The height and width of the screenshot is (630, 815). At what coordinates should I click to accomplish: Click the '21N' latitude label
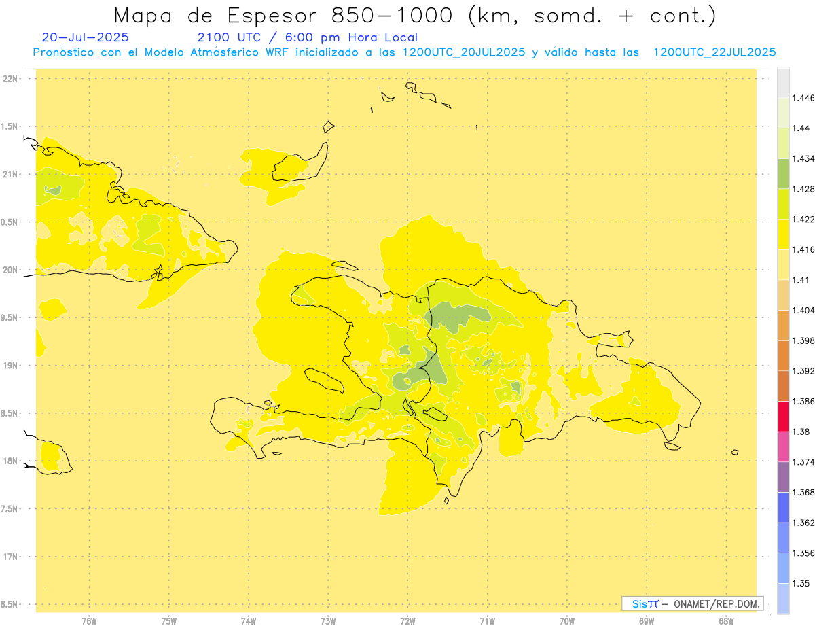11,174
